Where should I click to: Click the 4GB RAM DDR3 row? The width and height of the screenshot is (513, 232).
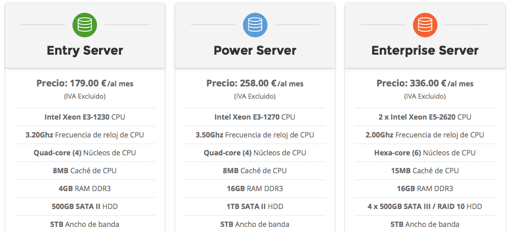(85, 189)
